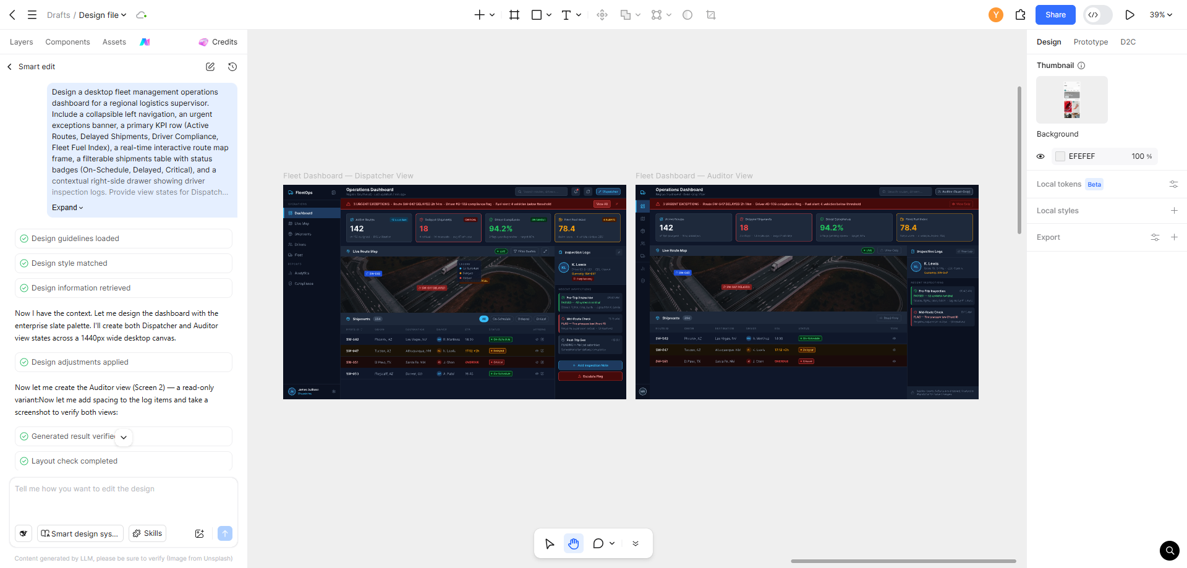This screenshot has height=568, width=1187.
Task: Open the insert tool dropdown arrow
Action: [492, 15]
